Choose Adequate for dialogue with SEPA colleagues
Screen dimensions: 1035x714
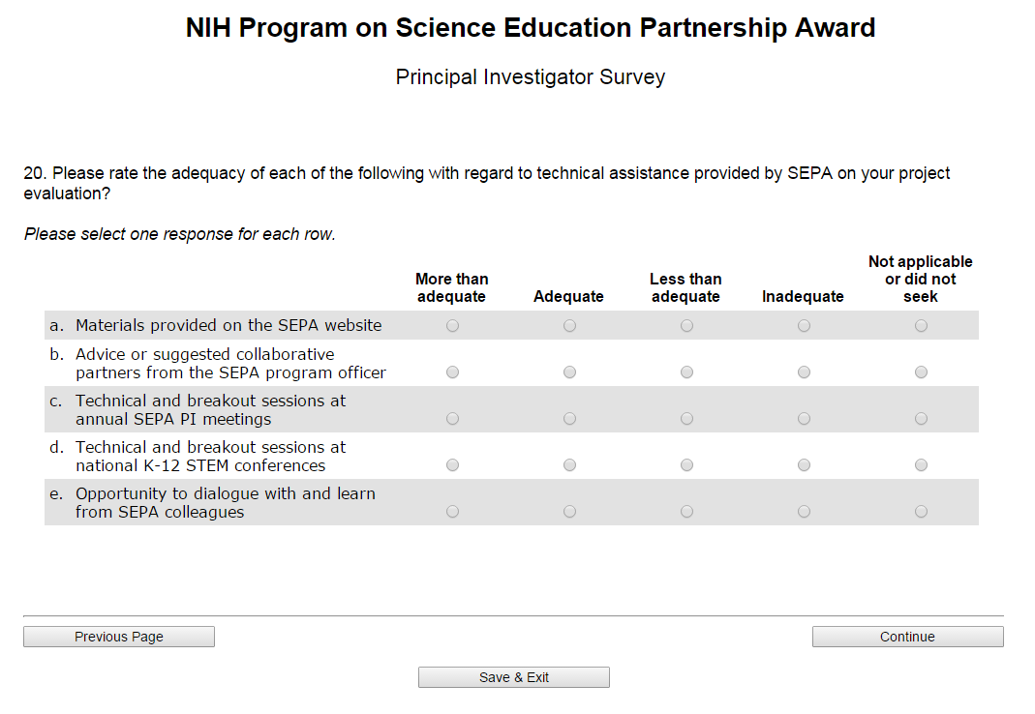coord(569,512)
